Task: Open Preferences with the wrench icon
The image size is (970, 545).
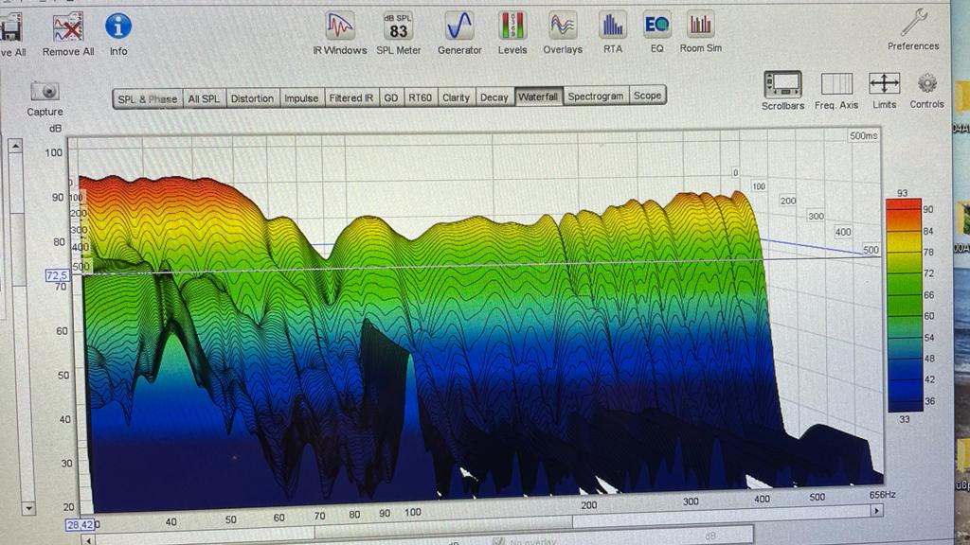Action: point(913,23)
